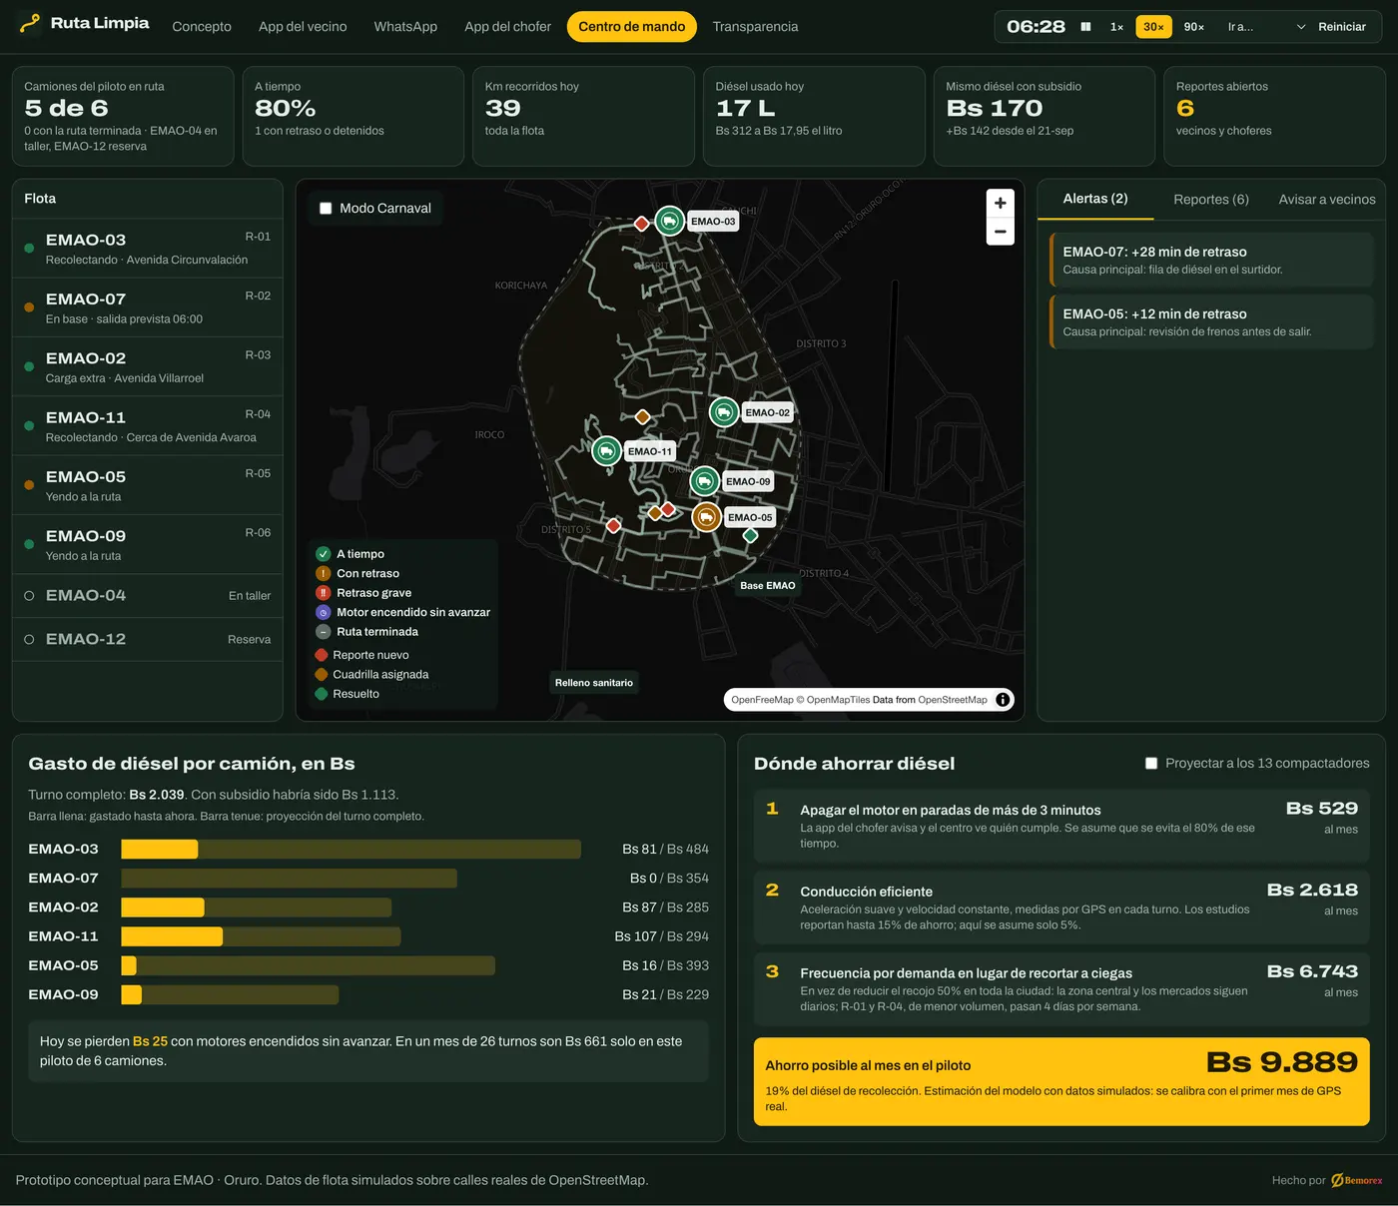1398x1206 pixels.
Task: Click the EMAO-03 truck marker on map
Action: point(670,221)
